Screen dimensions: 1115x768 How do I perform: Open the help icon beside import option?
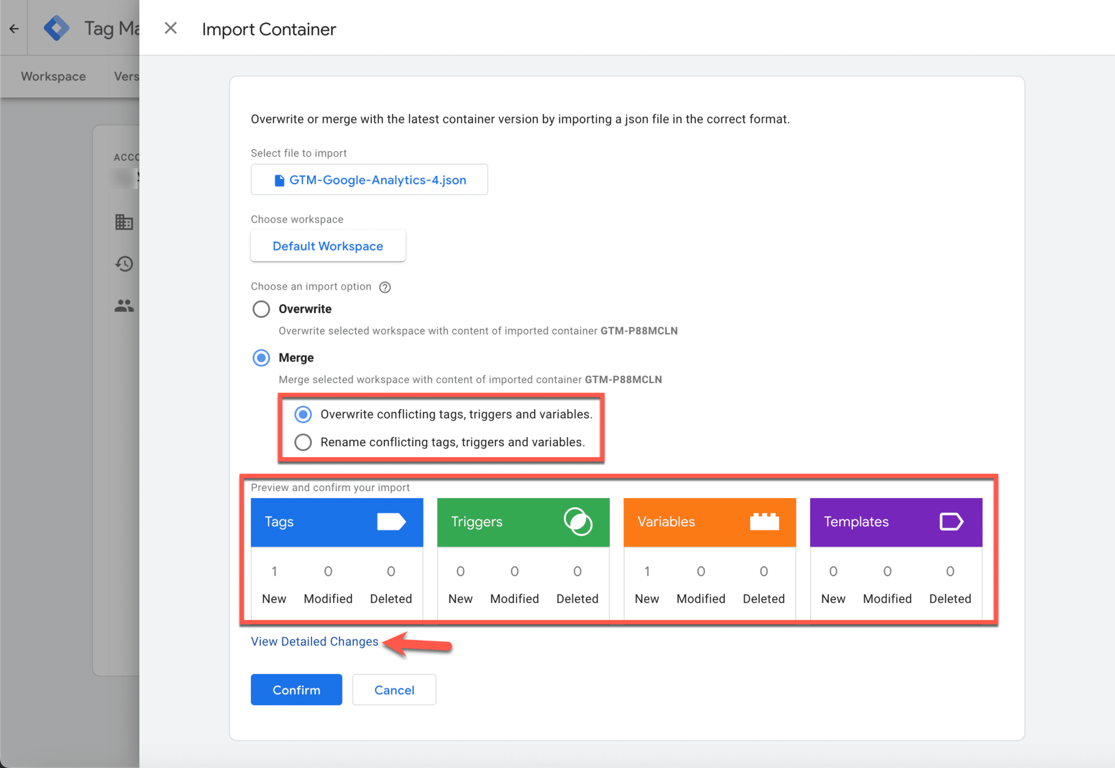[385, 287]
